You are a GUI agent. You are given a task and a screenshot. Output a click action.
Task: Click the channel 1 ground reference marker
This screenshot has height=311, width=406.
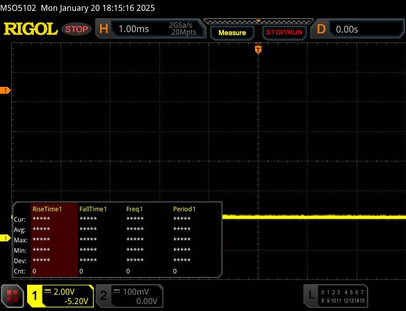[5, 238]
